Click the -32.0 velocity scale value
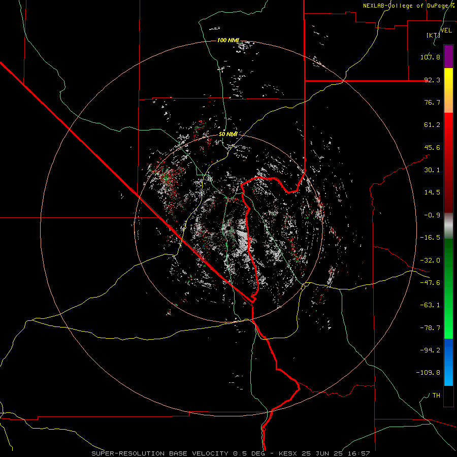 coord(430,260)
